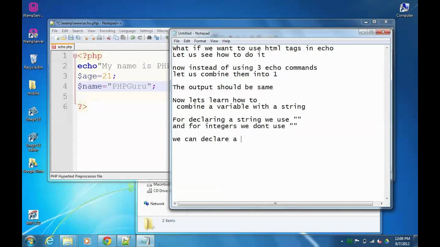Viewport: 440px width, 247px height.
Task: Click the Open file icon in Notepad++ toolbar
Action: pyautogui.click(x=64, y=37)
